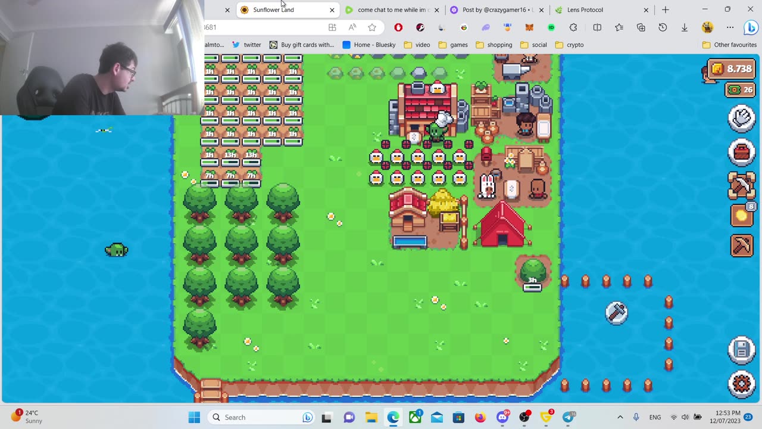
Task: Open the Windows Start menu
Action: (x=194, y=417)
